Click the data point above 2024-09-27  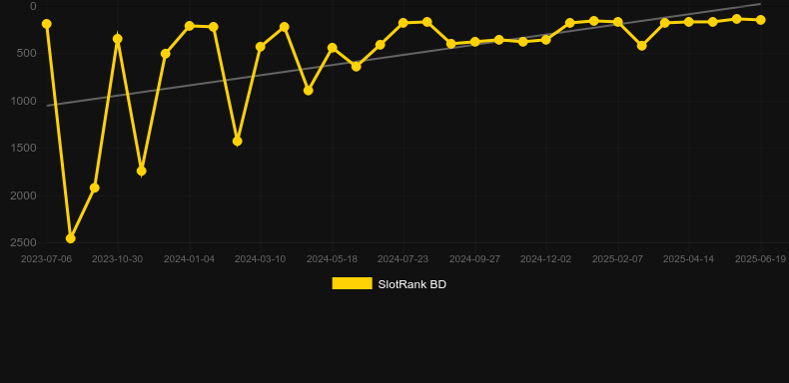point(475,42)
